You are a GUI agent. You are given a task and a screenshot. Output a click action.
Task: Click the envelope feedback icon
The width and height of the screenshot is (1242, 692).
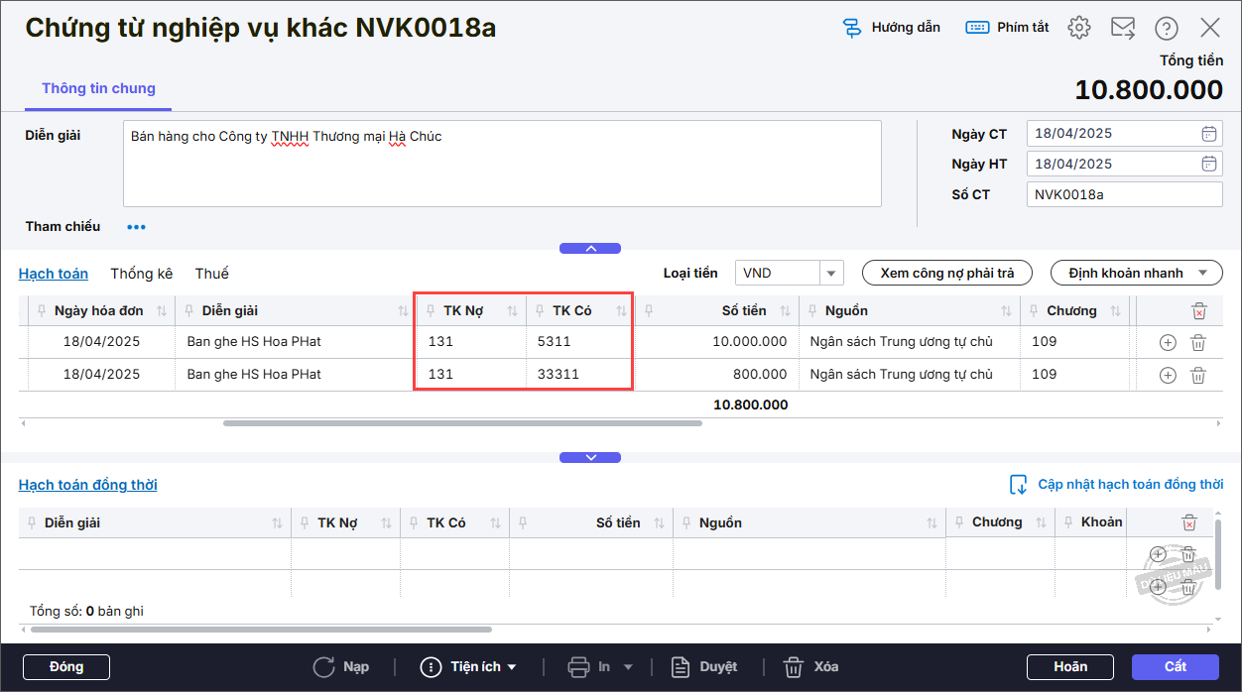1123,28
